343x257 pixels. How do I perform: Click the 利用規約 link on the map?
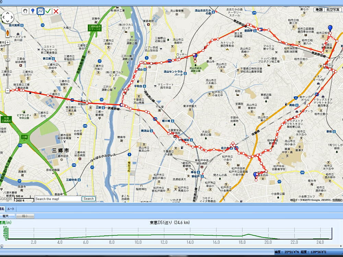tap(338, 200)
